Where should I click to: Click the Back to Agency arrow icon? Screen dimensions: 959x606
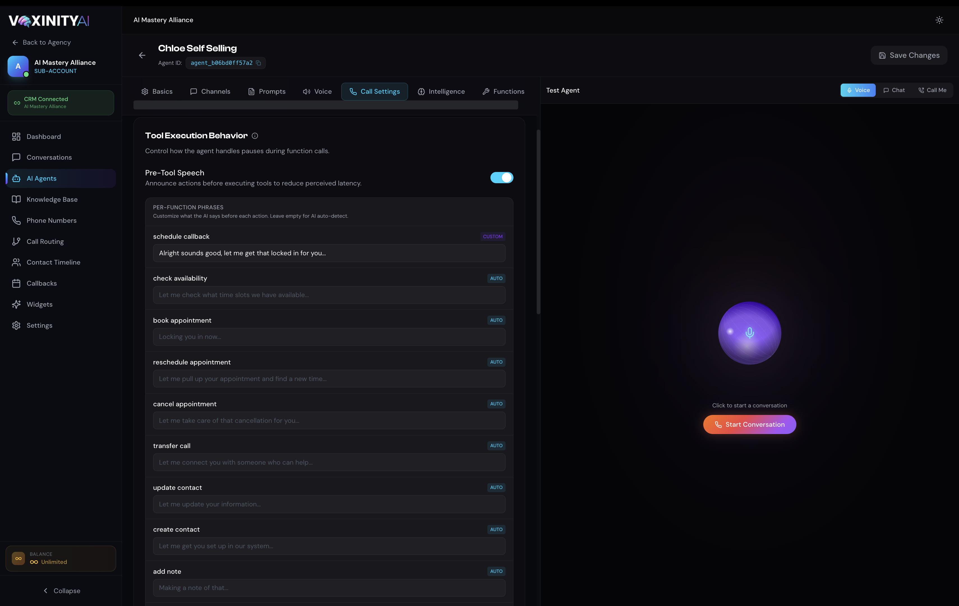pyautogui.click(x=15, y=43)
